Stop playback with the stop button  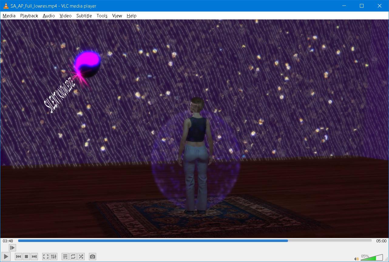coord(26,257)
